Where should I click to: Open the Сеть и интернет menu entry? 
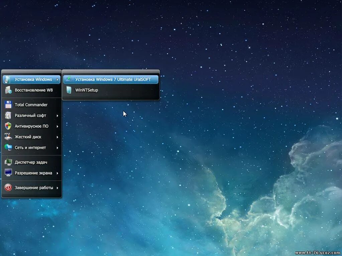tap(32, 147)
